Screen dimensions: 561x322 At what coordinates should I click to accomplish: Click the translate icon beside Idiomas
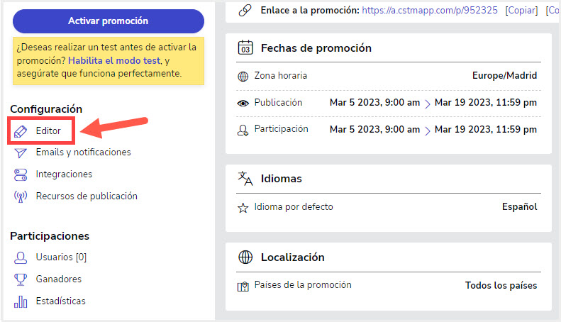click(245, 179)
